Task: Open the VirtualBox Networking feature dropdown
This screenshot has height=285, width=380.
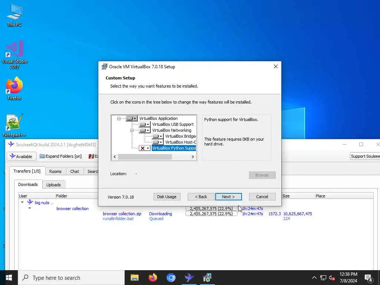Action: (145, 130)
